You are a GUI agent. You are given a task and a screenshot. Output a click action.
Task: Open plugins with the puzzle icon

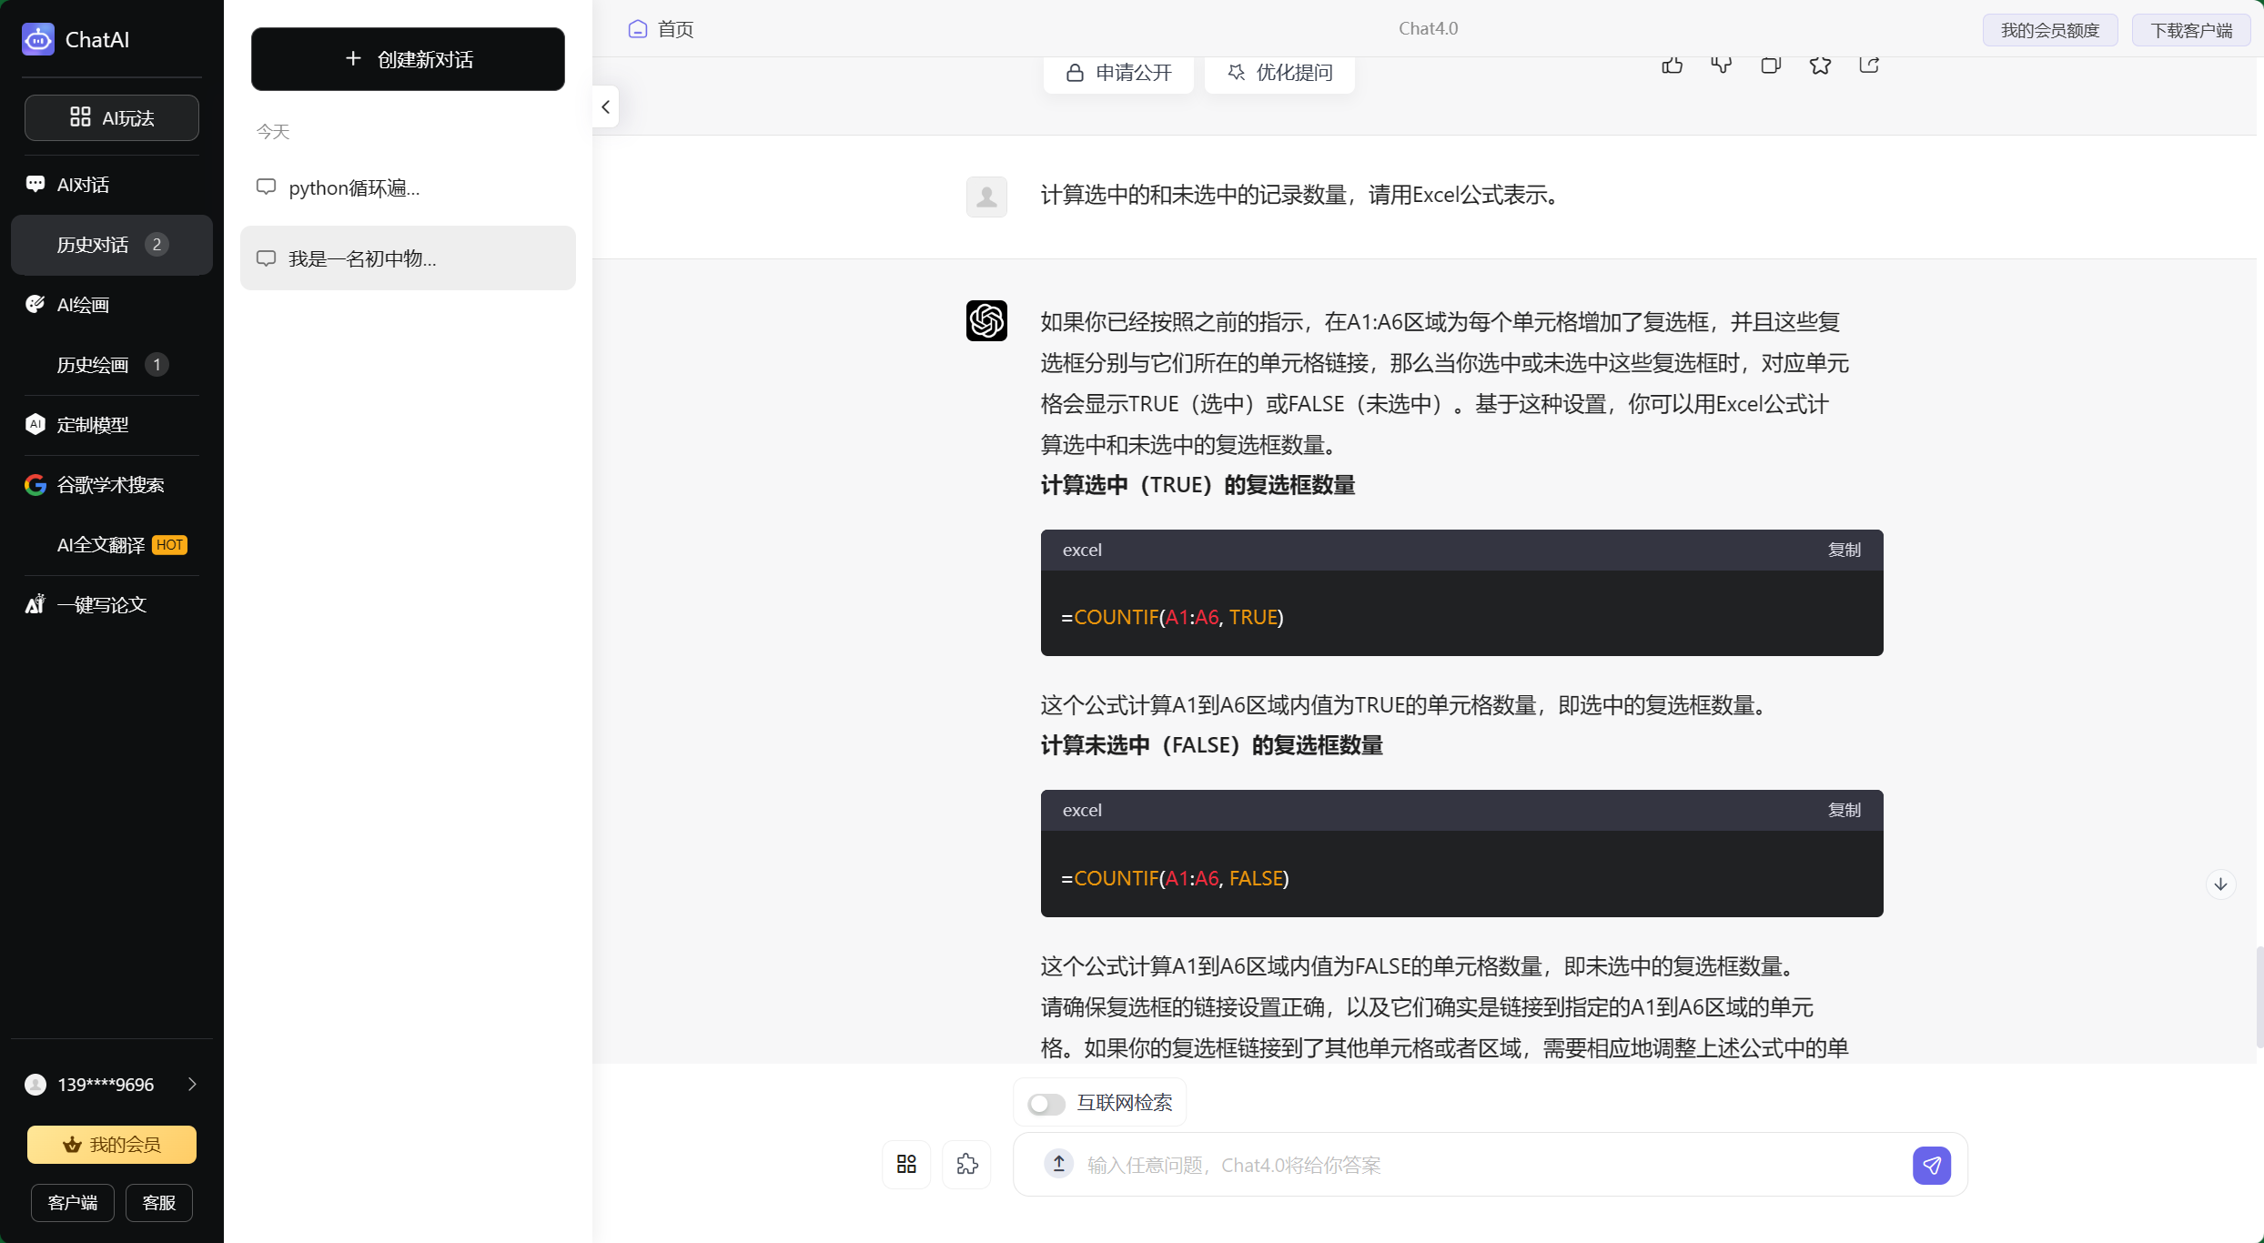(966, 1165)
